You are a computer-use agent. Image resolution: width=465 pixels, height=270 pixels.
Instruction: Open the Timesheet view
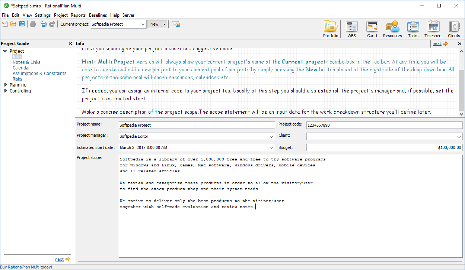pyautogui.click(x=434, y=29)
